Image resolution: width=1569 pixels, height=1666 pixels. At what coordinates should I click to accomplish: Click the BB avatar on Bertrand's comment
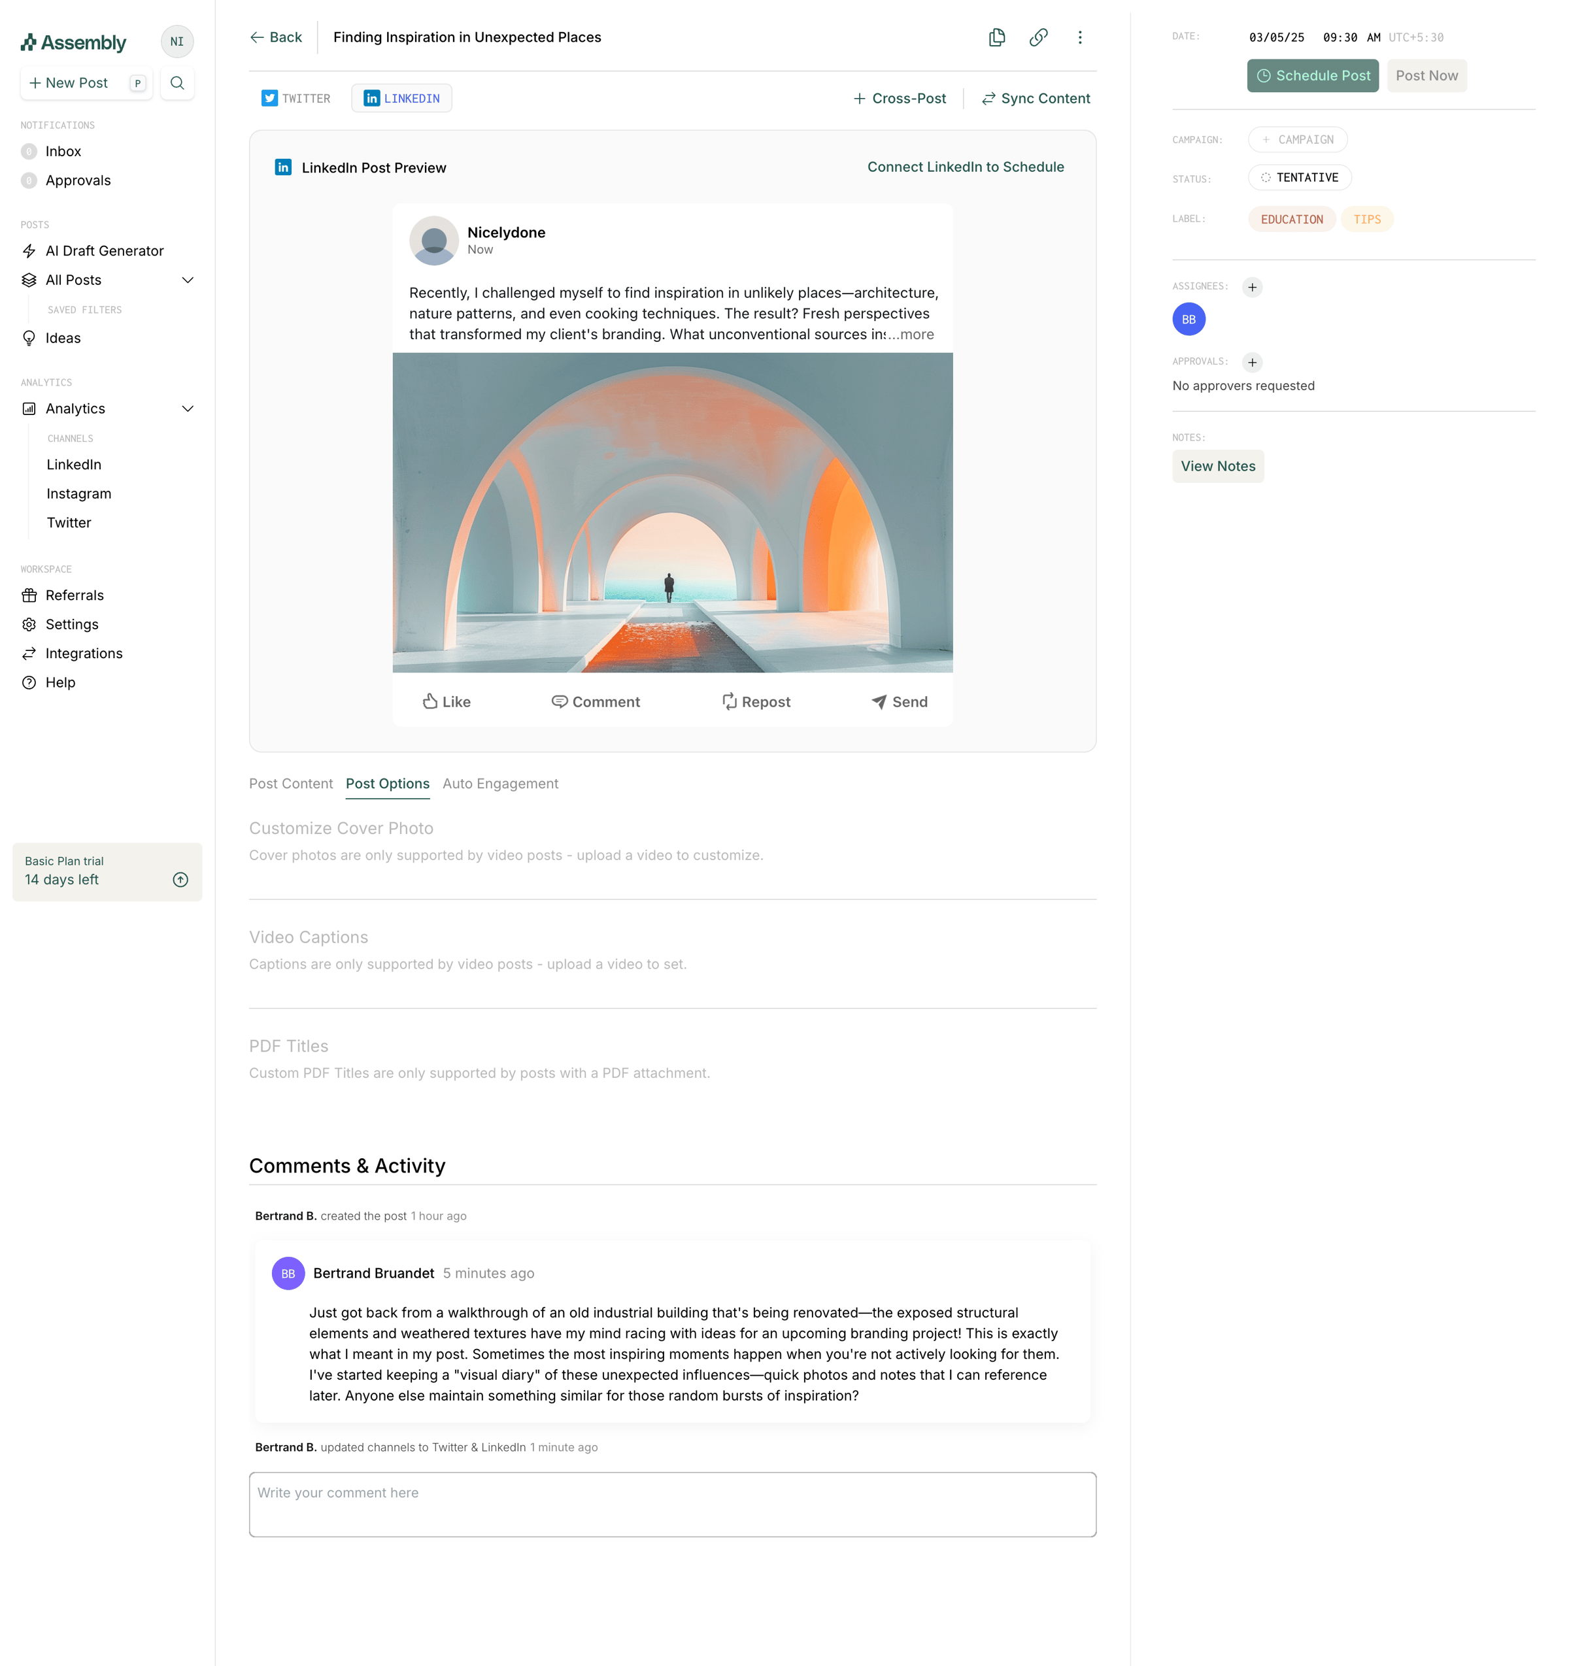(x=288, y=1274)
